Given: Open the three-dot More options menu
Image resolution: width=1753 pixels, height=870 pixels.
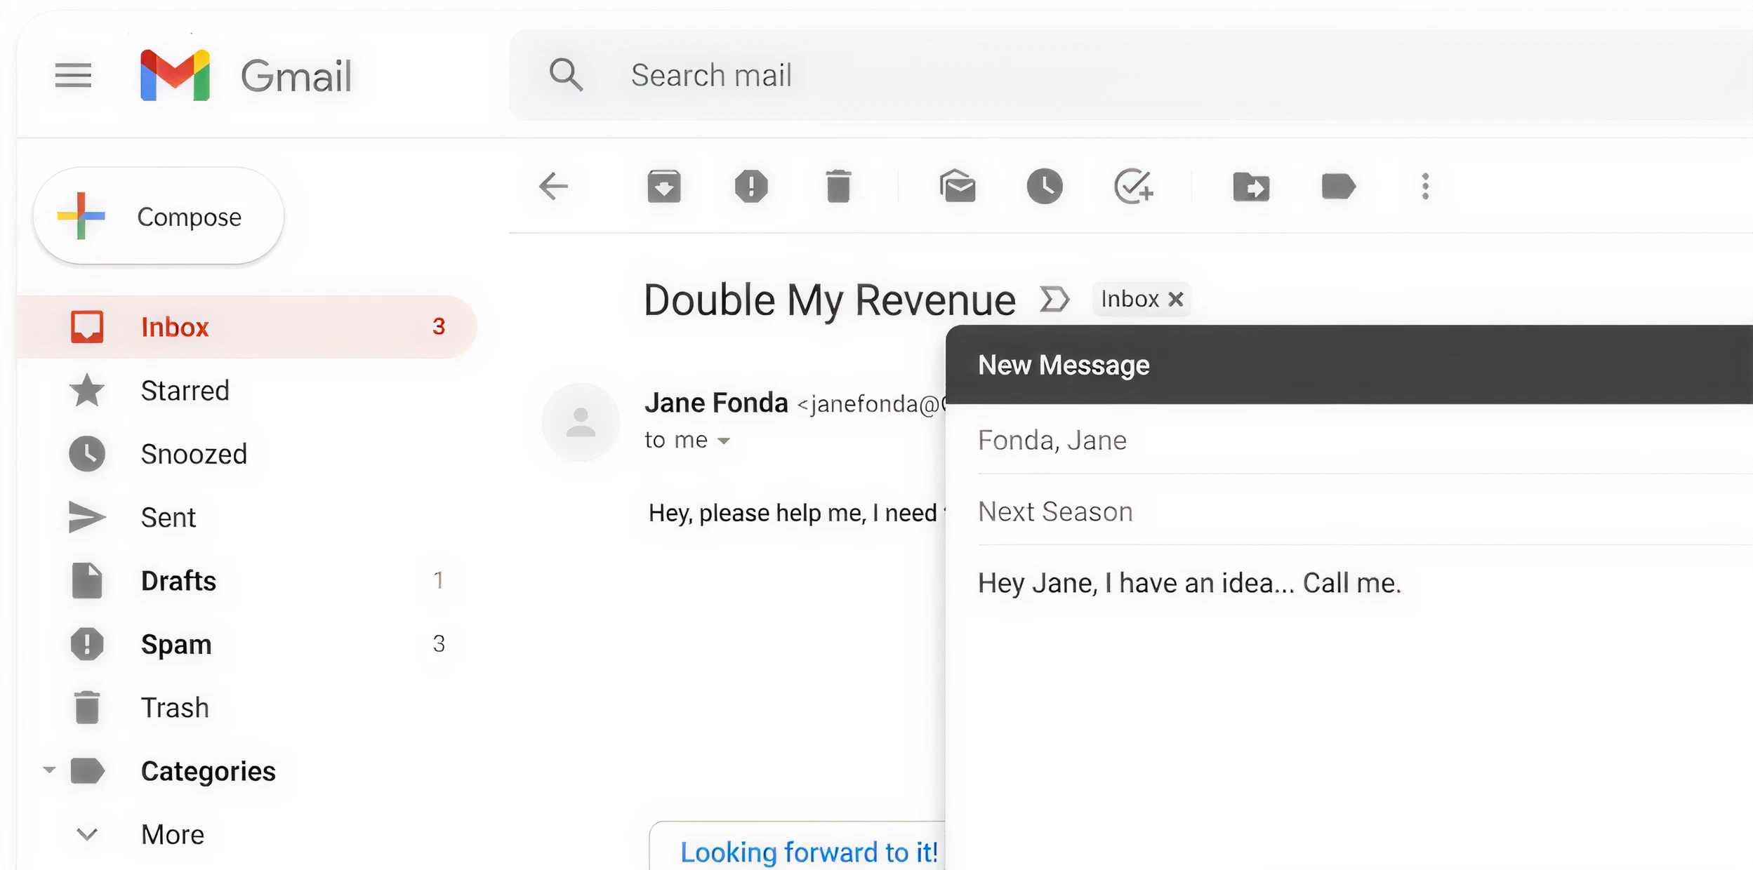Looking at the screenshot, I should [x=1425, y=187].
